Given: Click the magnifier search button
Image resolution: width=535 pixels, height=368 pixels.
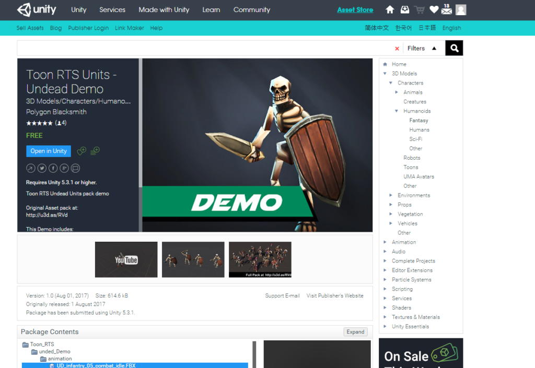Looking at the screenshot, I should tap(454, 48).
